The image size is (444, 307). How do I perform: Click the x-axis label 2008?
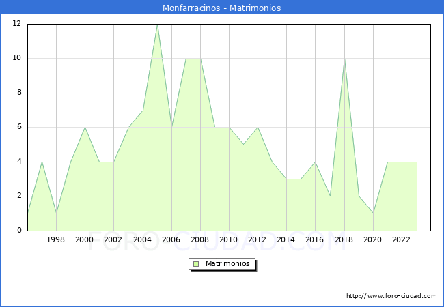pyautogui.click(x=200, y=239)
